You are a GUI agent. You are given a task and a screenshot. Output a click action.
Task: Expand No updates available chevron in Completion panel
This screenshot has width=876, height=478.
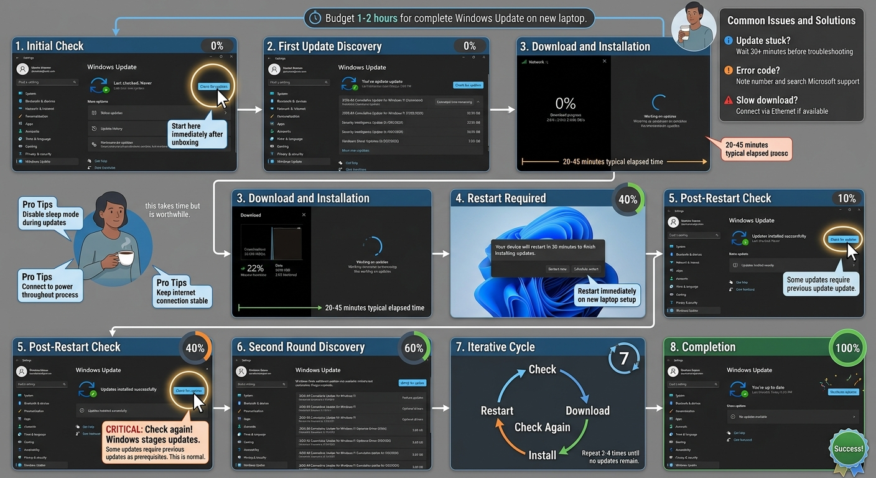click(x=854, y=417)
